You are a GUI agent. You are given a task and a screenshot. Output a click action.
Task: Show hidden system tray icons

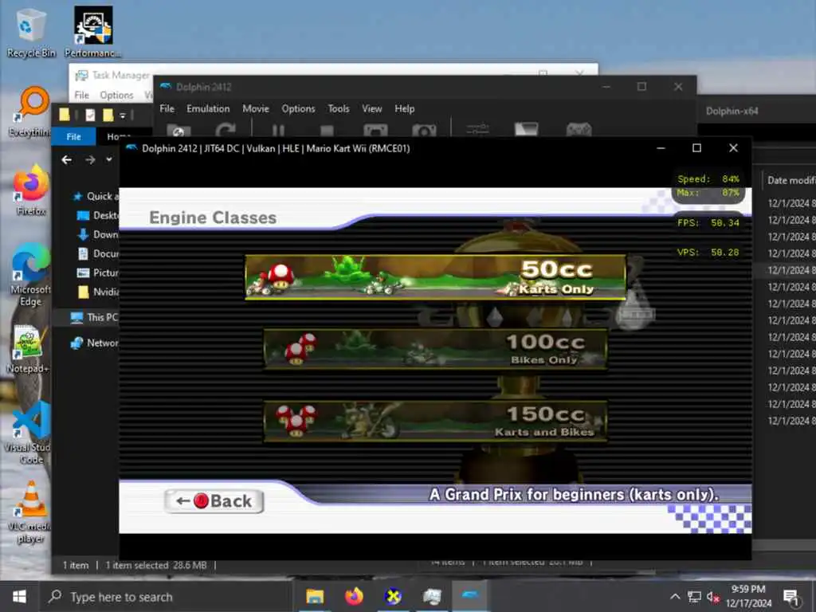click(675, 597)
